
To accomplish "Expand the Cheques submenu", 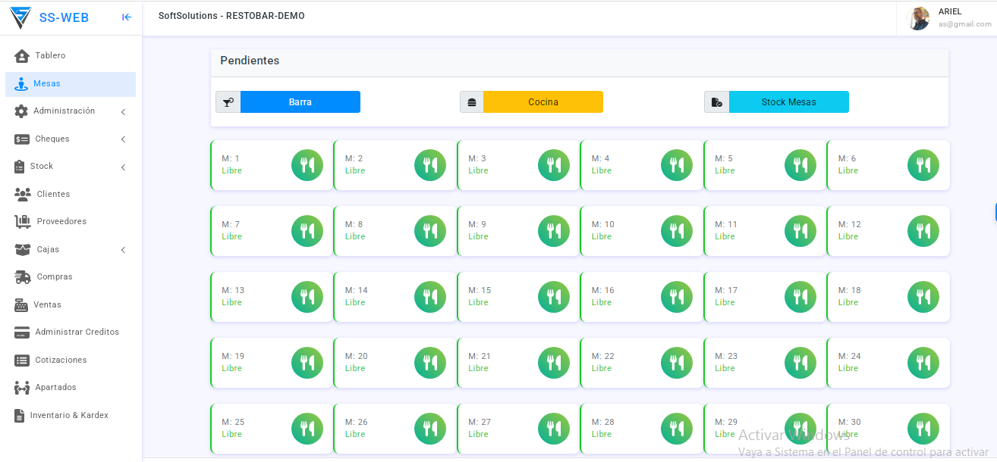I will pyautogui.click(x=123, y=139).
